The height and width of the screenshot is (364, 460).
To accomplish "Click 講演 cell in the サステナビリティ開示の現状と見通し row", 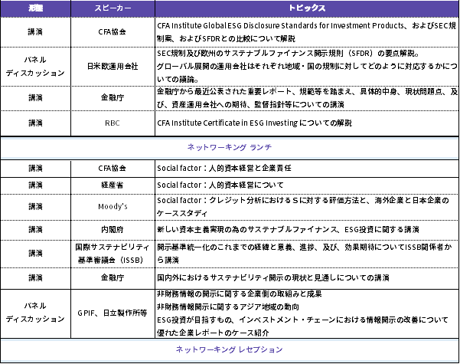I will point(35,278).
